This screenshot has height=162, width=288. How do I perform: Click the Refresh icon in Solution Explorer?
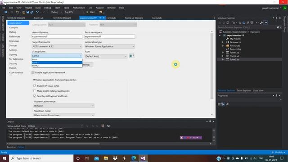click(x=243, y=23)
